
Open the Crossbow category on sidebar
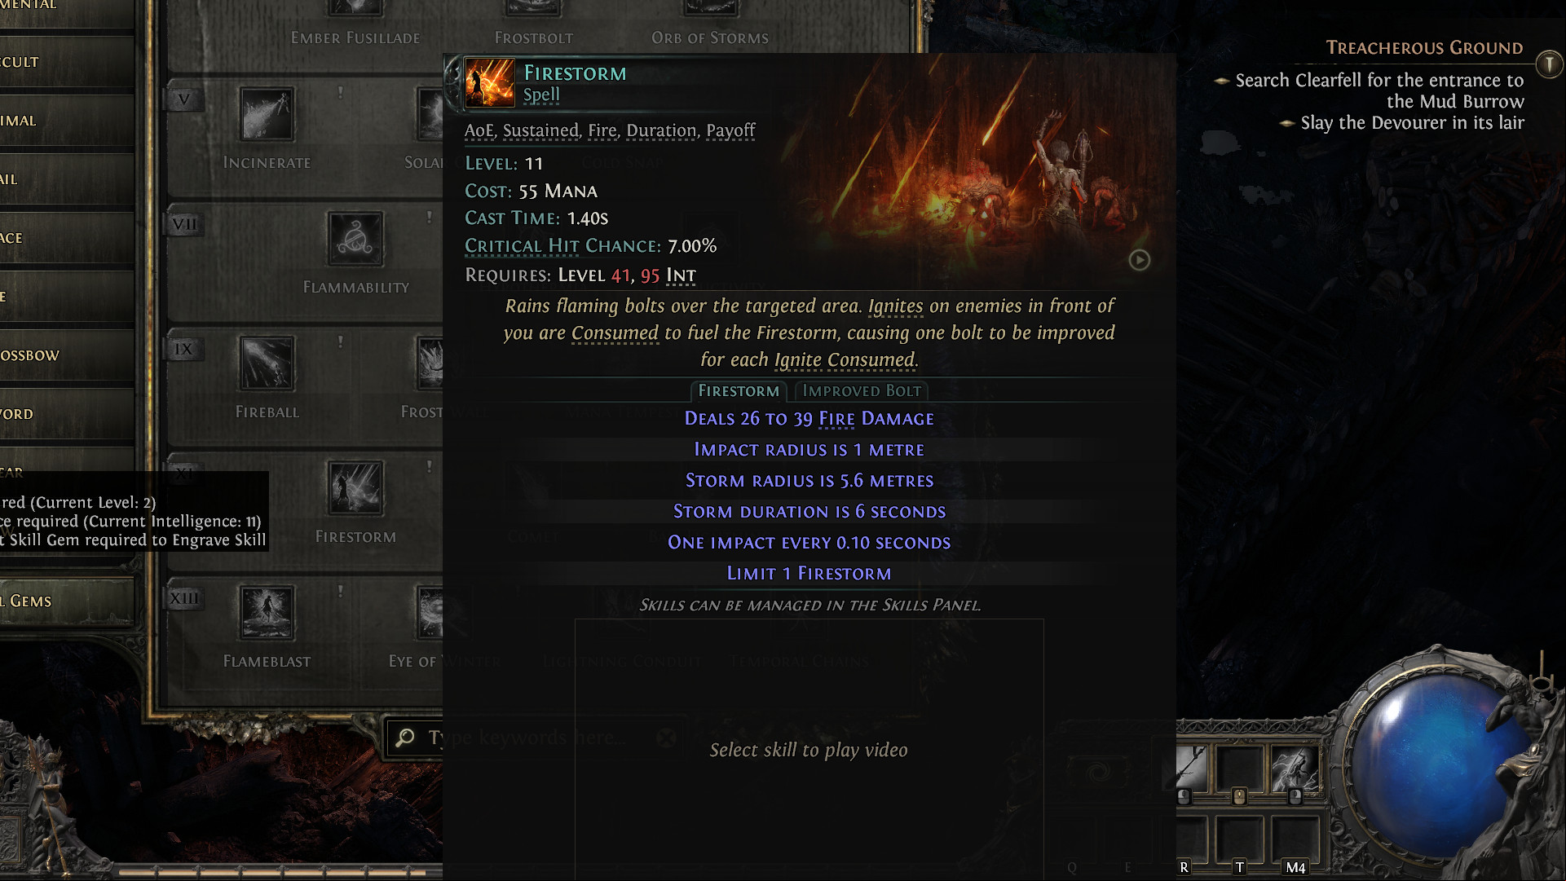(67, 355)
